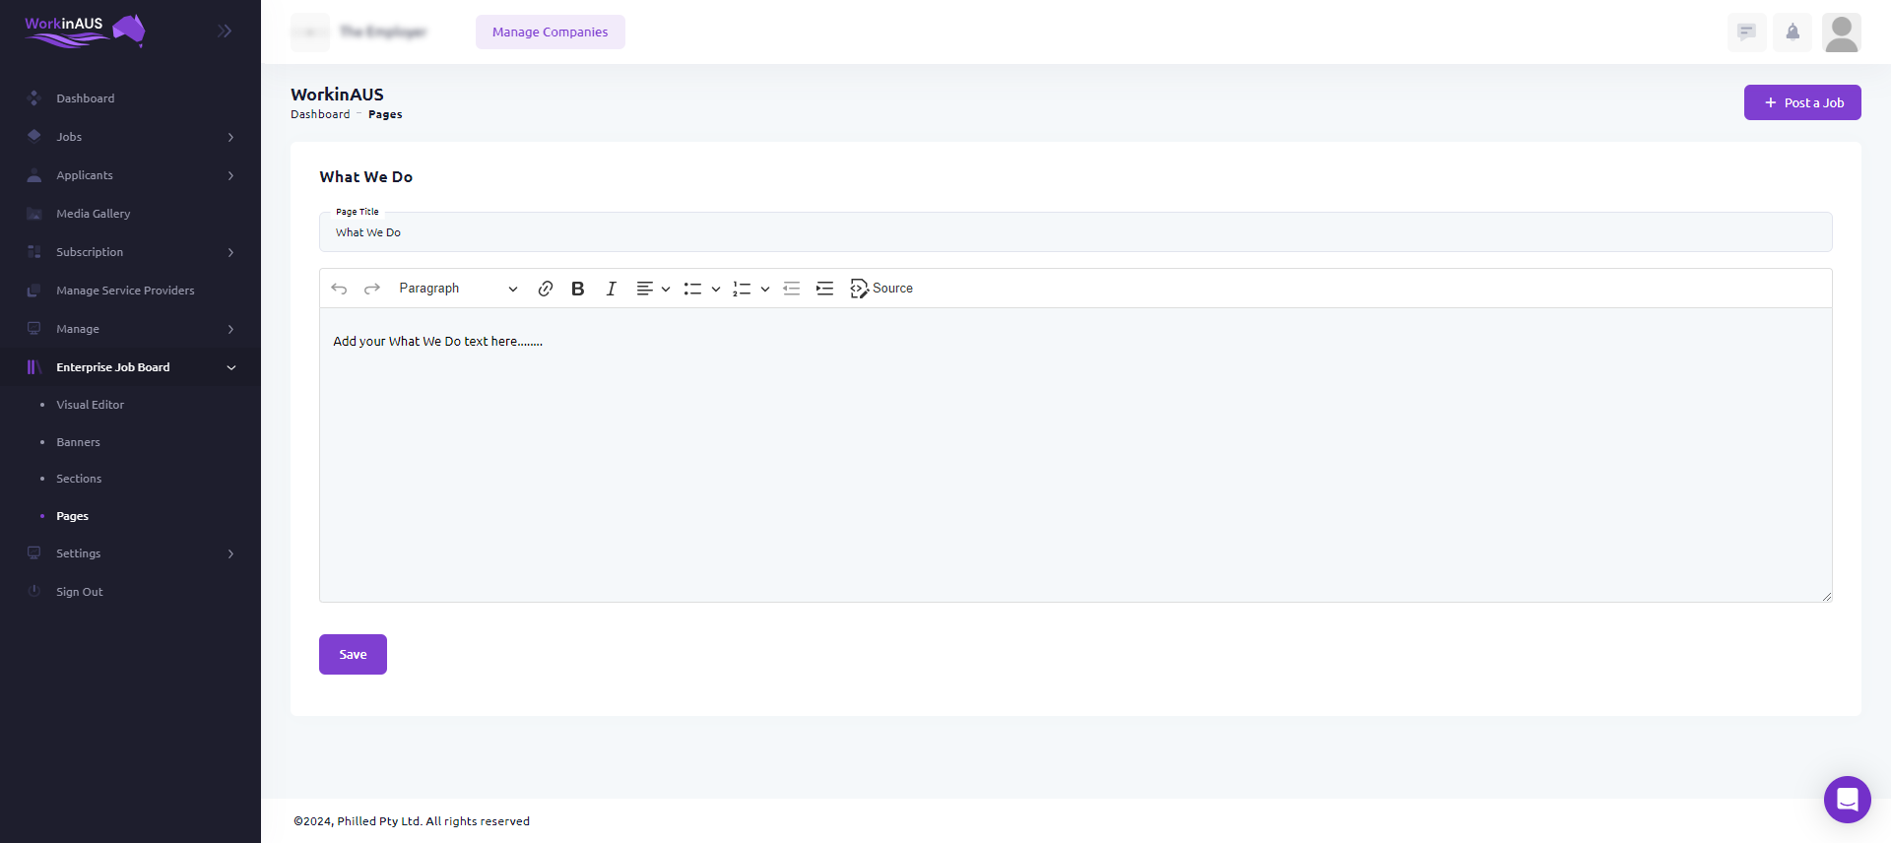Click the Dashboard sidebar icon
Screen dimensions: 1891x843
[34, 97]
